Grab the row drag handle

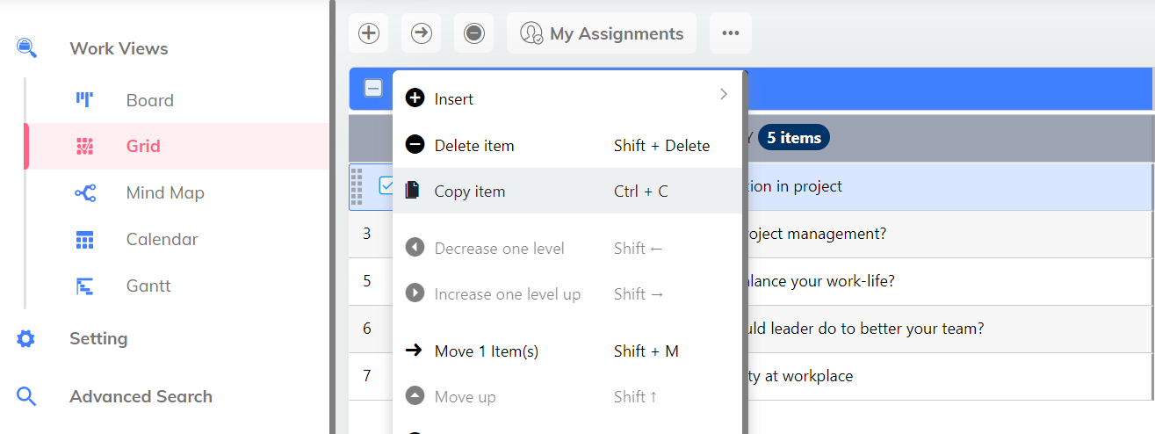357,186
